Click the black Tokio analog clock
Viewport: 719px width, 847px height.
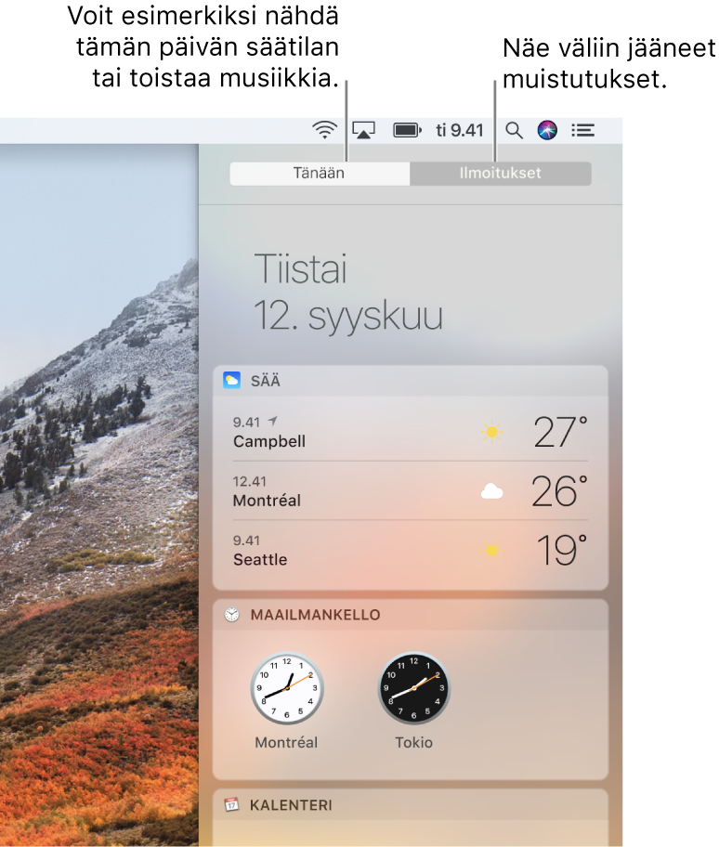(413, 687)
